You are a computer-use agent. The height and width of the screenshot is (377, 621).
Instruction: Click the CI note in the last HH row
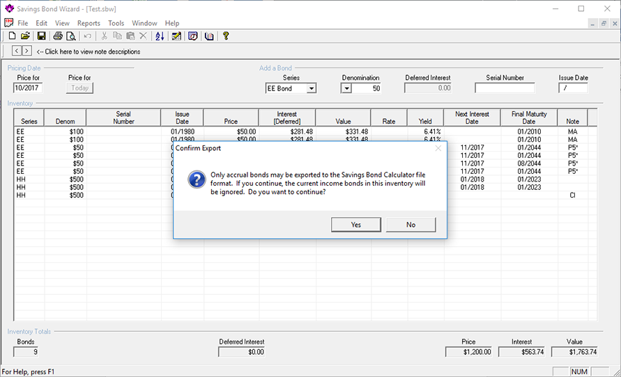click(x=573, y=195)
